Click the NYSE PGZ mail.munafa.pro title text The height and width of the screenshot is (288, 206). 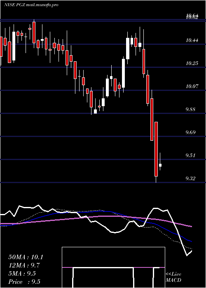pyautogui.click(x=31, y=5)
